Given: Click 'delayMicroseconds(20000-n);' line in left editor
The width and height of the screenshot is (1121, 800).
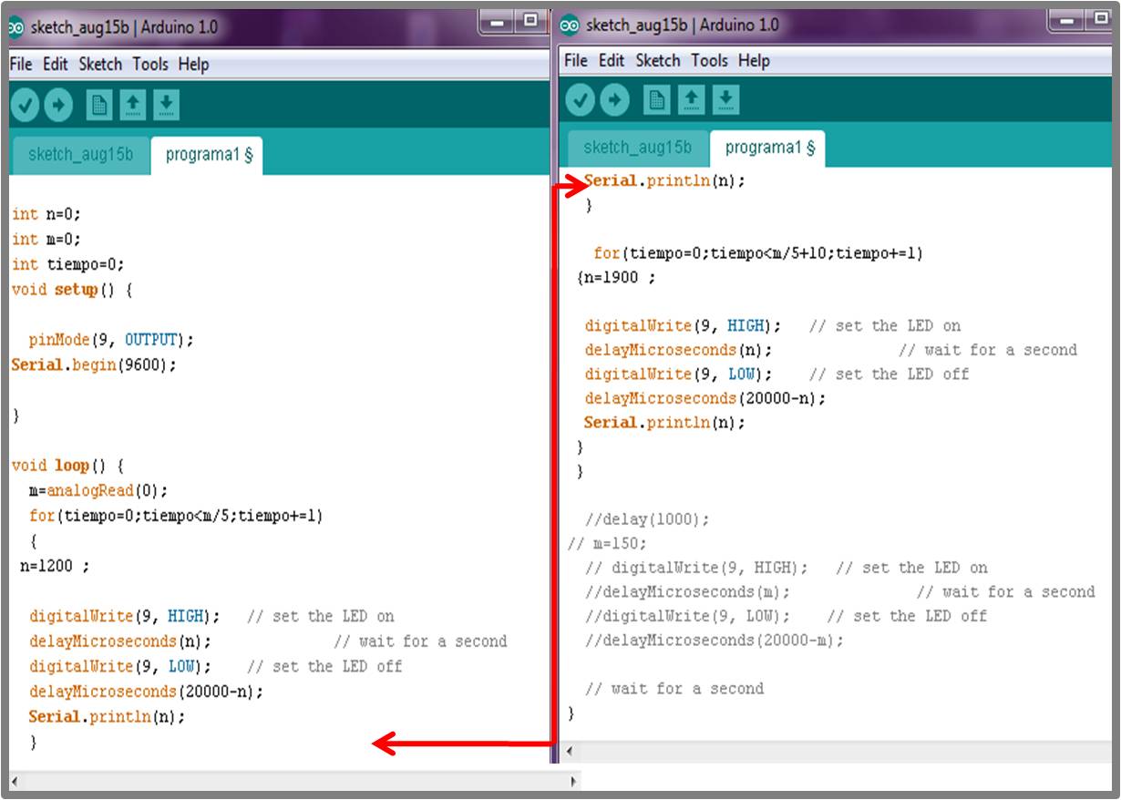Looking at the screenshot, I should [x=146, y=692].
